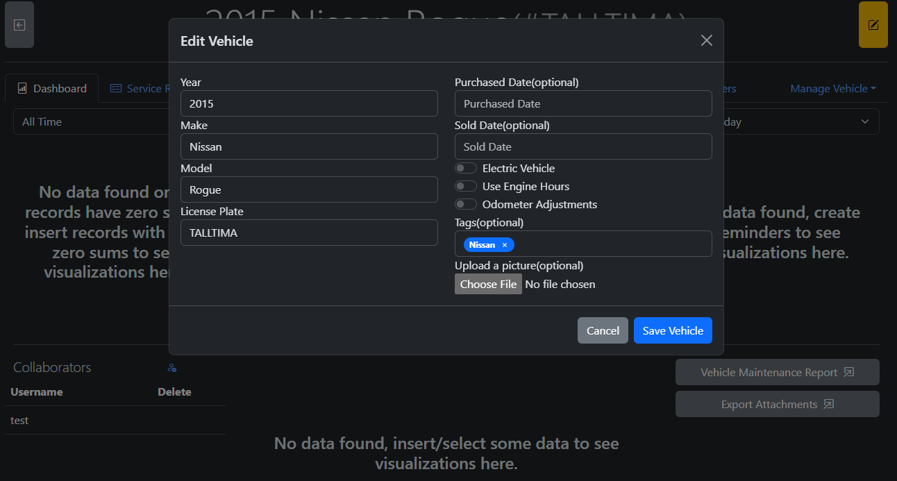
Task: Click the yellow edit vehicle icon
Action: click(873, 25)
